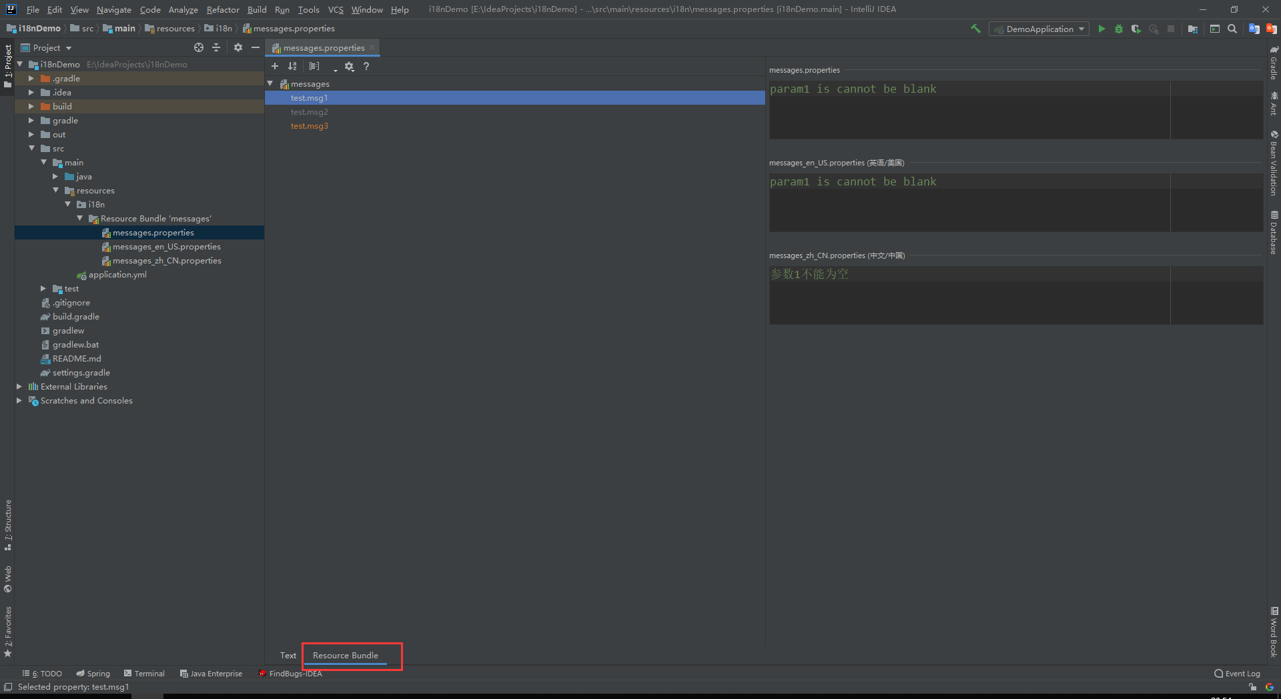This screenshot has height=699, width=1281.
Task: Expand the test folder in the Project tree
Action: coord(43,288)
